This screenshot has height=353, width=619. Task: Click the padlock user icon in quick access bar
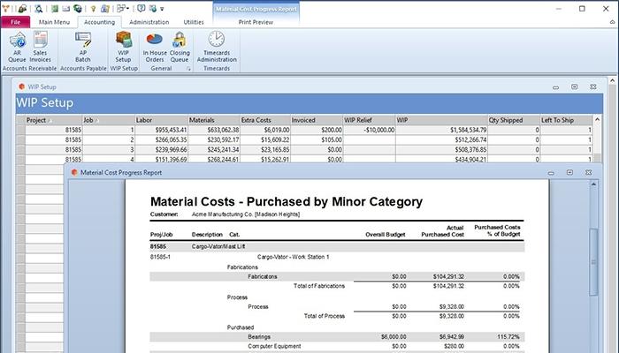click(22, 8)
